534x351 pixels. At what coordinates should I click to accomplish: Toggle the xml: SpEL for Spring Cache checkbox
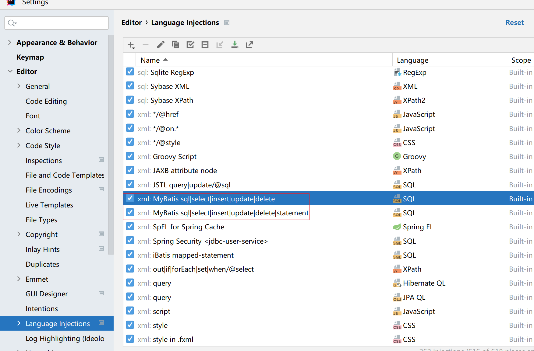point(130,226)
